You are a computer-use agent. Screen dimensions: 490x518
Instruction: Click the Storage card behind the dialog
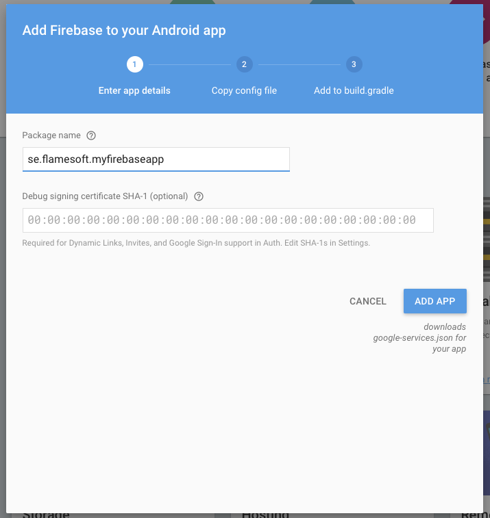(x=45, y=514)
